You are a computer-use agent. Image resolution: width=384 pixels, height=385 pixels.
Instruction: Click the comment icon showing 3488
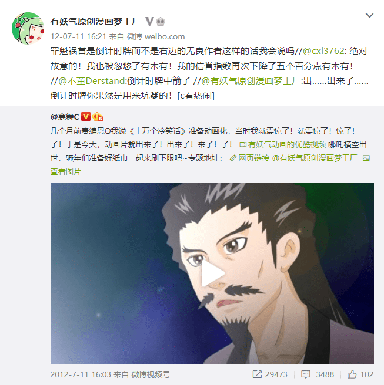pos(318,374)
